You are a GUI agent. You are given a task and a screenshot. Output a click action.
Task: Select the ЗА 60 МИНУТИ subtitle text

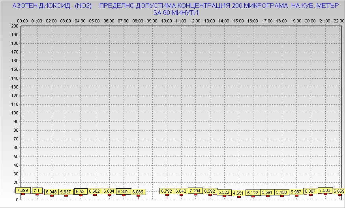point(176,13)
